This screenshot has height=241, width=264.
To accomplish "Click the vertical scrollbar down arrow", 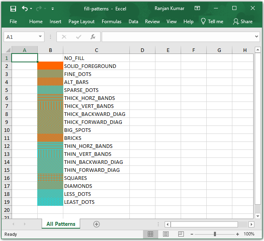I will click(x=258, y=216).
